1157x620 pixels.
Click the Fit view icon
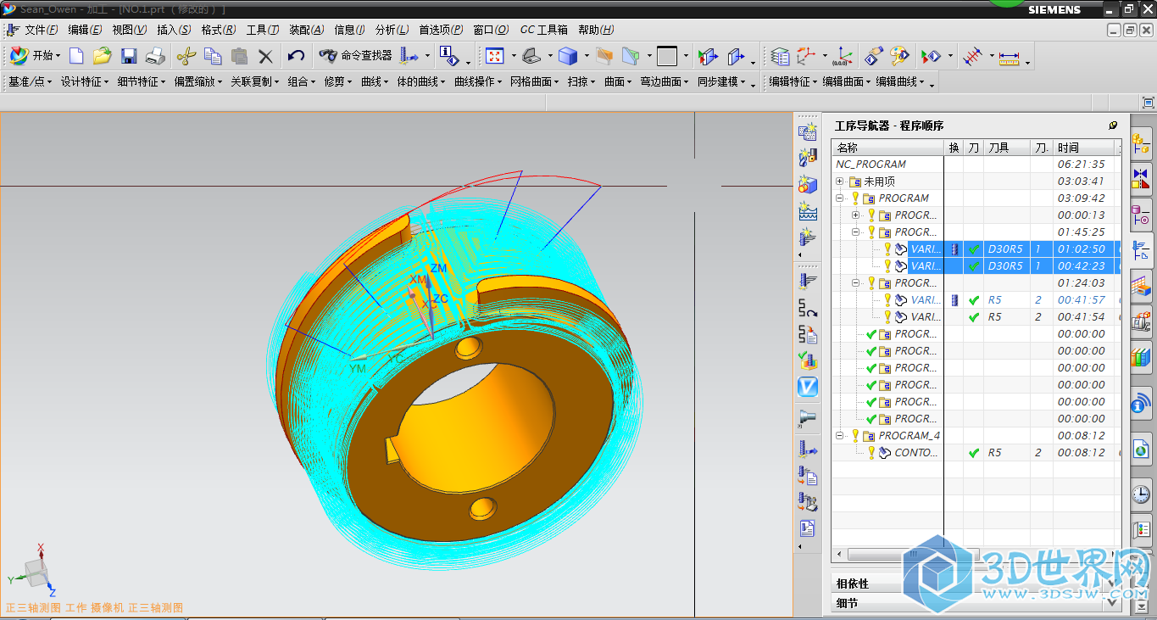[495, 56]
